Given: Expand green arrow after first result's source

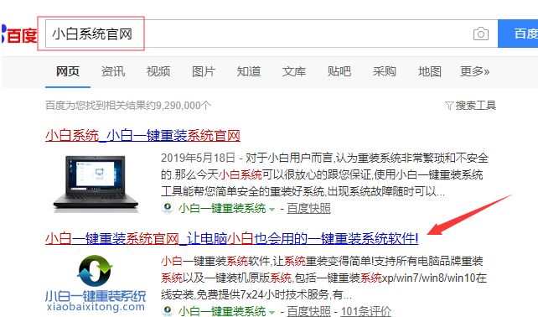Looking at the screenshot, I should tap(272, 209).
